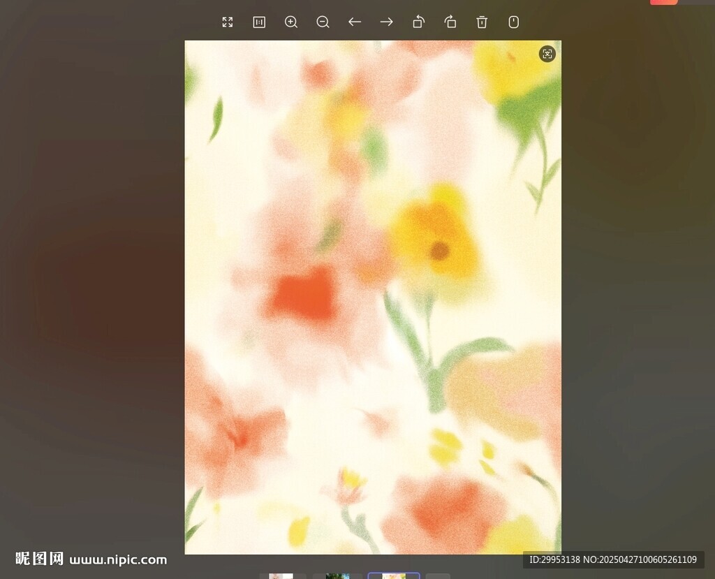View image at actual 1:1 size
The image size is (715, 579).
click(x=258, y=22)
